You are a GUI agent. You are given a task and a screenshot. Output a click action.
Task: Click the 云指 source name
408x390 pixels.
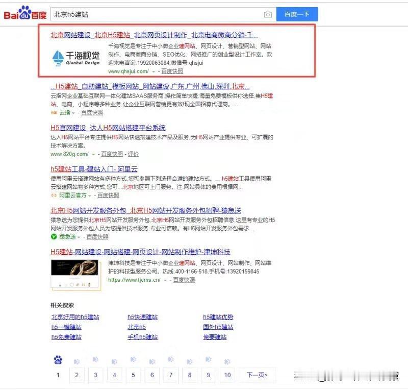(65, 112)
